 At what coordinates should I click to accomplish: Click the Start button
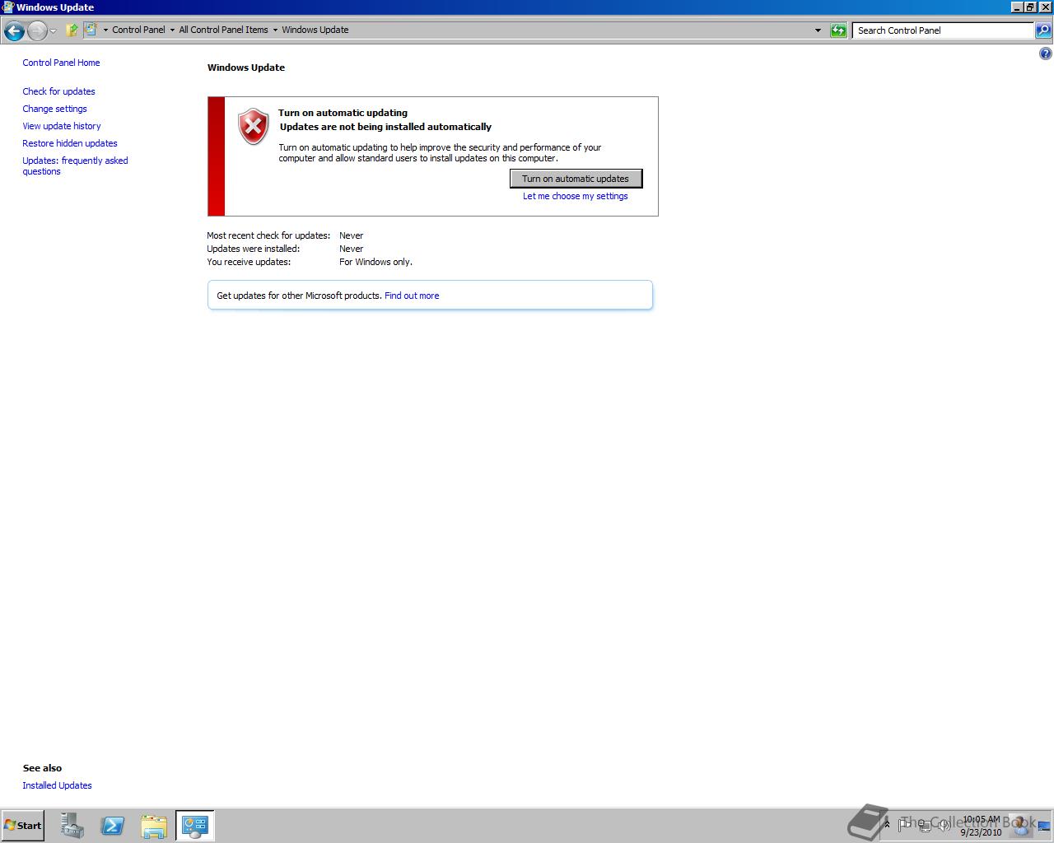(x=23, y=826)
